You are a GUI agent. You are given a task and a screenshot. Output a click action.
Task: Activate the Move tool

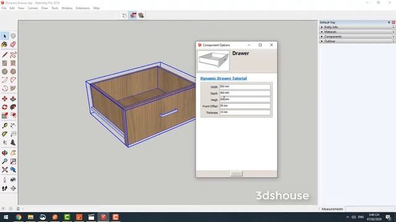(5, 99)
